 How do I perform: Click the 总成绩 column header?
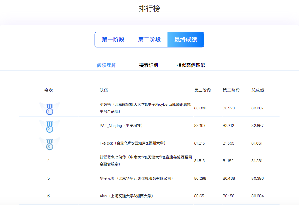click(x=258, y=90)
